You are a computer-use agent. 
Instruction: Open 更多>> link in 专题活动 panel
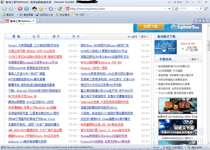click(195, 59)
